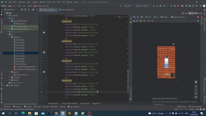Open the Bottle theme dropdown
This screenshot has height=116, width=206.
pyautogui.click(x=164, y=17)
